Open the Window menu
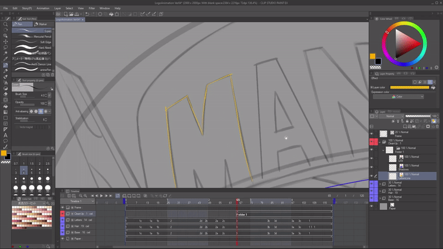Image resolution: width=443 pixels, height=249 pixels. pyautogui.click(x=105, y=8)
